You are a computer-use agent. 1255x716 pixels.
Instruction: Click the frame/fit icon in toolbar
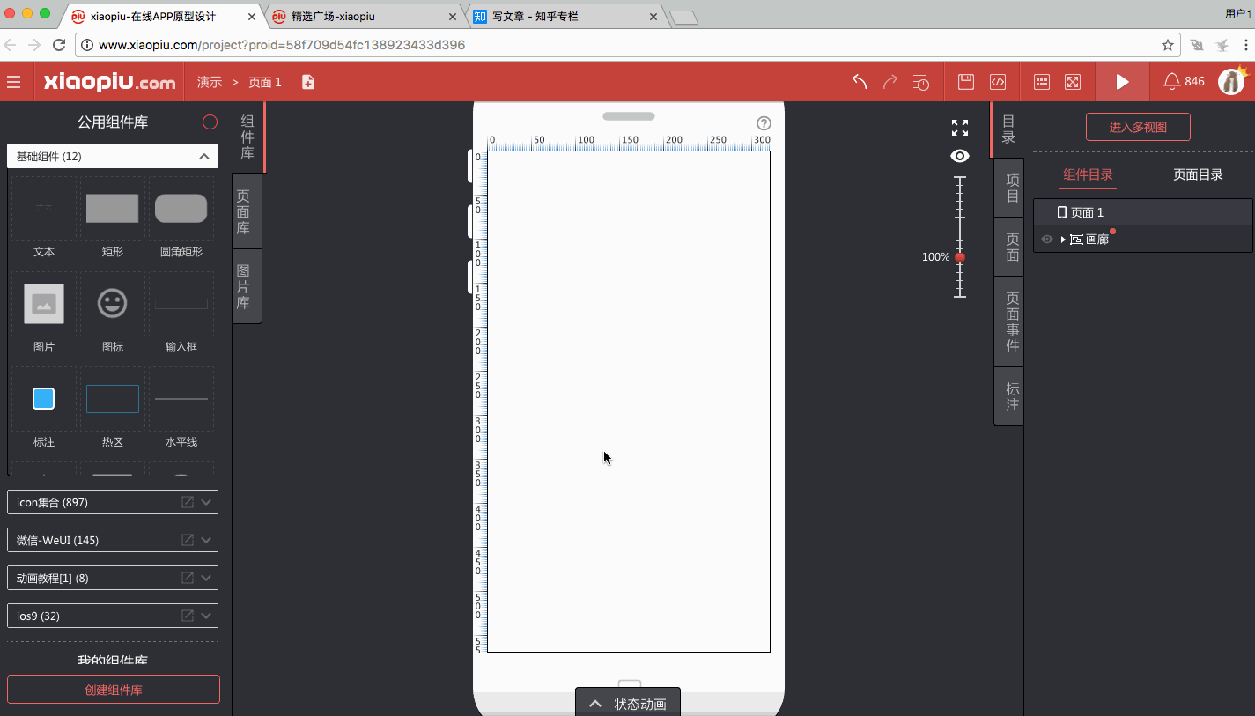pyautogui.click(x=1073, y=82)
